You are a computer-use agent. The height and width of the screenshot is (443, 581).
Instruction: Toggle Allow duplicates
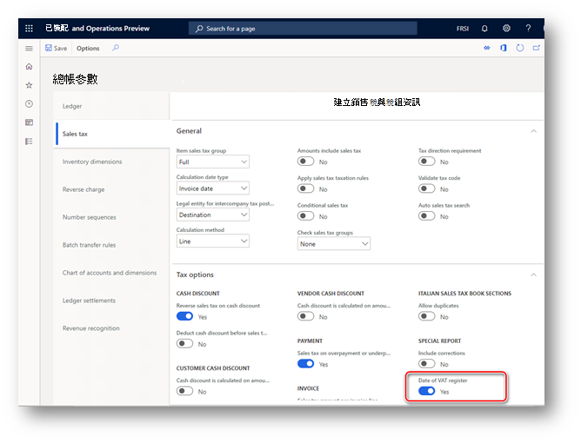click(427, 316)
